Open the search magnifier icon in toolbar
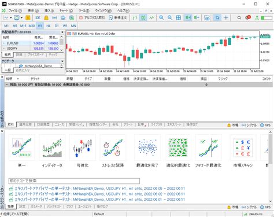The image size is (274, 217). 239,18
